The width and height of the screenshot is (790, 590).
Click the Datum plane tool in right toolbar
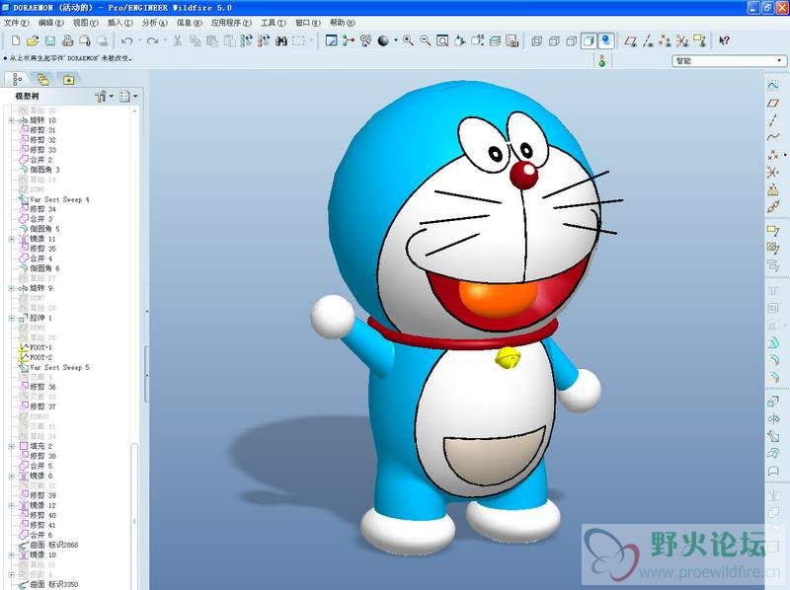tap(773, 104)
